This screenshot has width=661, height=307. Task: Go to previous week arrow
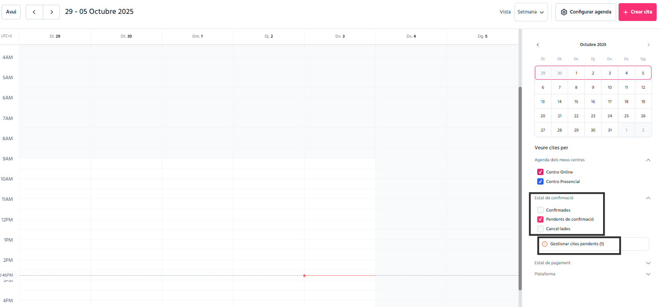[35, 12]
